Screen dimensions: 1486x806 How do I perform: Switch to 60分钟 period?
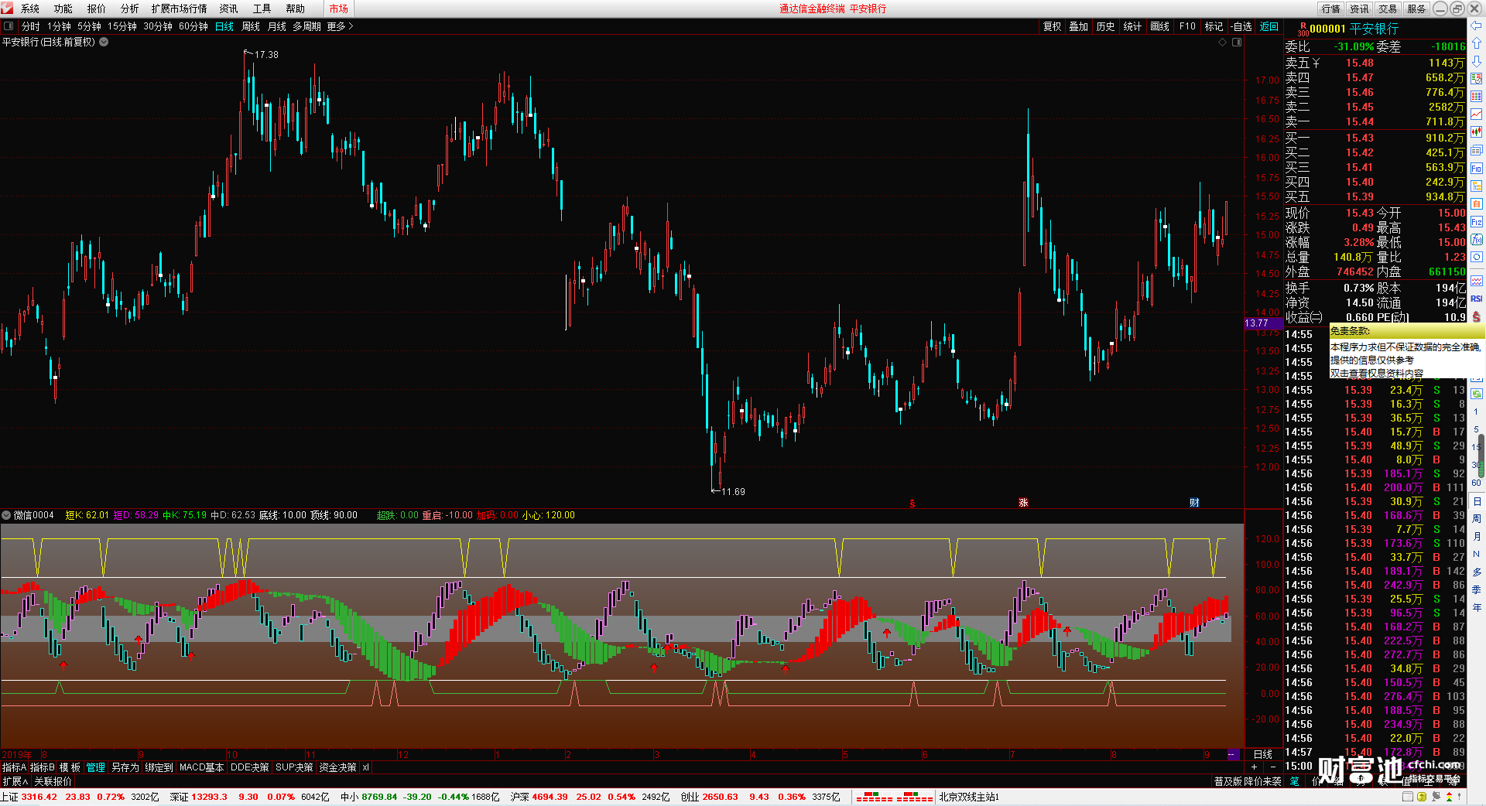click(x=193, y=26)
